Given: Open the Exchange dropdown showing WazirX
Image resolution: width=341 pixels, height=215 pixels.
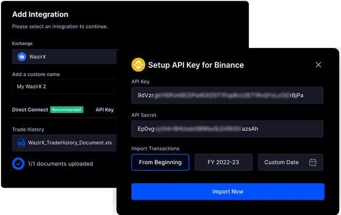Looking at the screenshot, I should 64,57.
